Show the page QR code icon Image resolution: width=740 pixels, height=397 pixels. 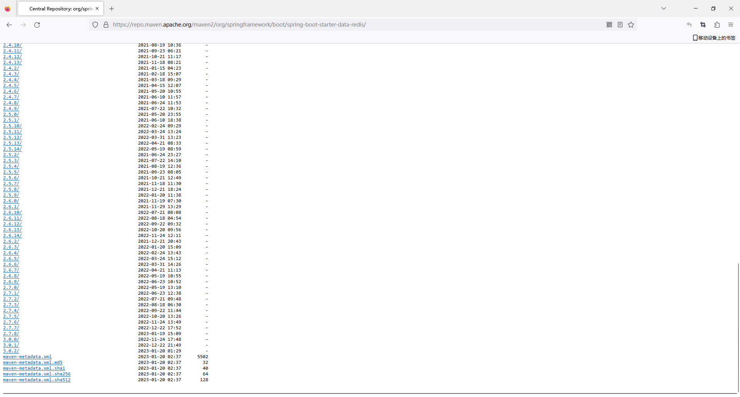pos(609,24)
